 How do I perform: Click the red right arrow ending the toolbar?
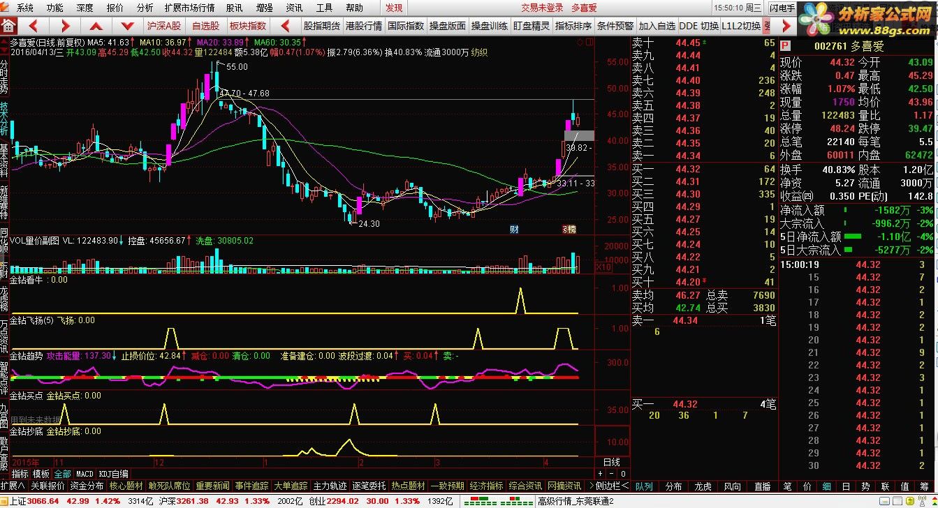click(x=786, y=26)
